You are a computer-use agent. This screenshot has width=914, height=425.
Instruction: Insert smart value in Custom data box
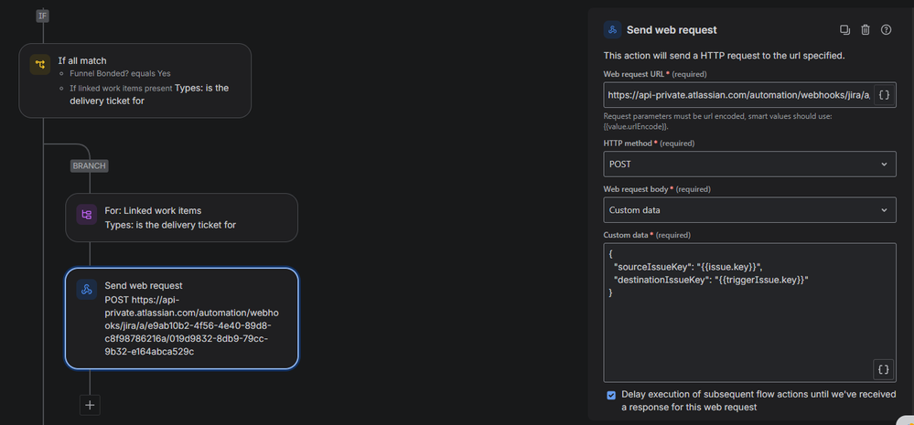coord(883,369)
